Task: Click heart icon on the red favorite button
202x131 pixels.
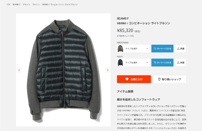Action: pyautogui.click(x=127, y=79)
